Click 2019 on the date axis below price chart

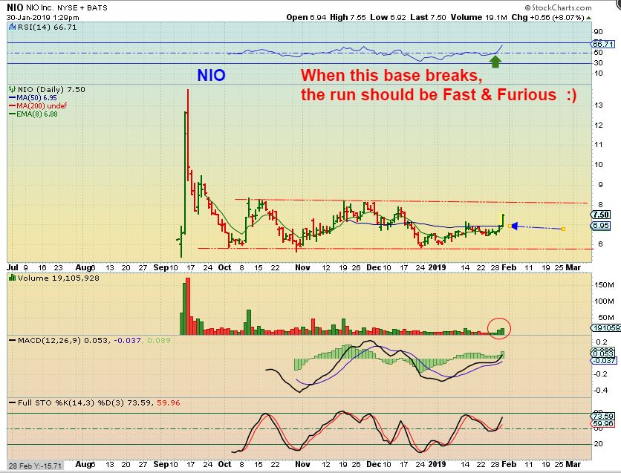point(437,267)
